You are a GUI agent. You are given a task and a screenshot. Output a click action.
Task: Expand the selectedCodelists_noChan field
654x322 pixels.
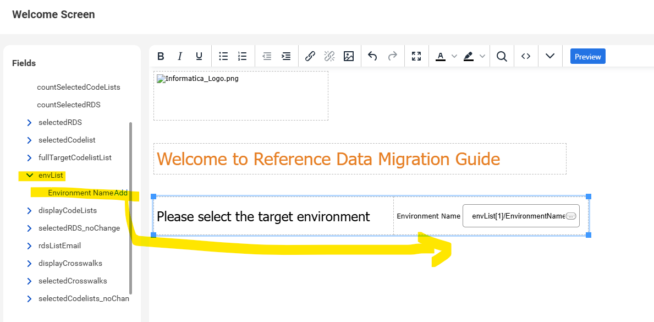(29, 299)
